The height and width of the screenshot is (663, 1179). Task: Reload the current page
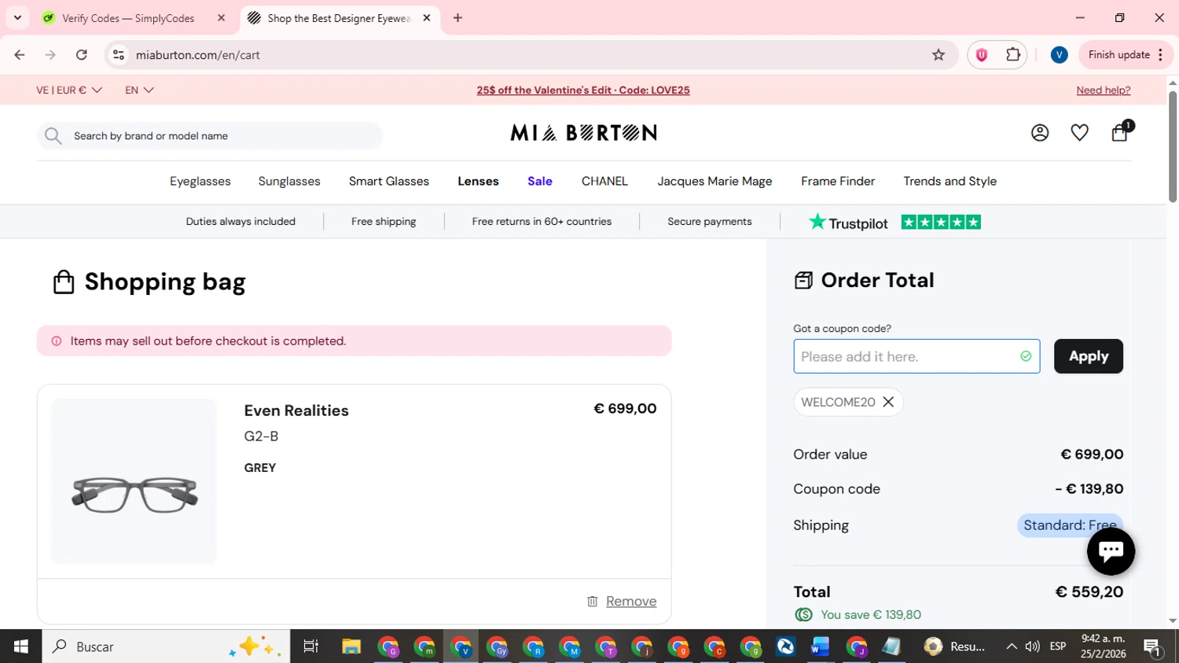[82, 55]
